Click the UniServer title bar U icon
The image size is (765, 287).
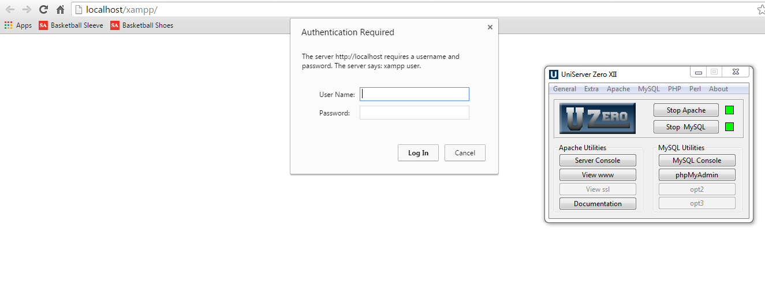[554, 74]
